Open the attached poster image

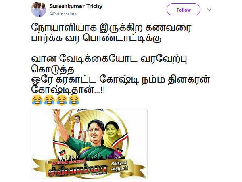click(89, 144)
